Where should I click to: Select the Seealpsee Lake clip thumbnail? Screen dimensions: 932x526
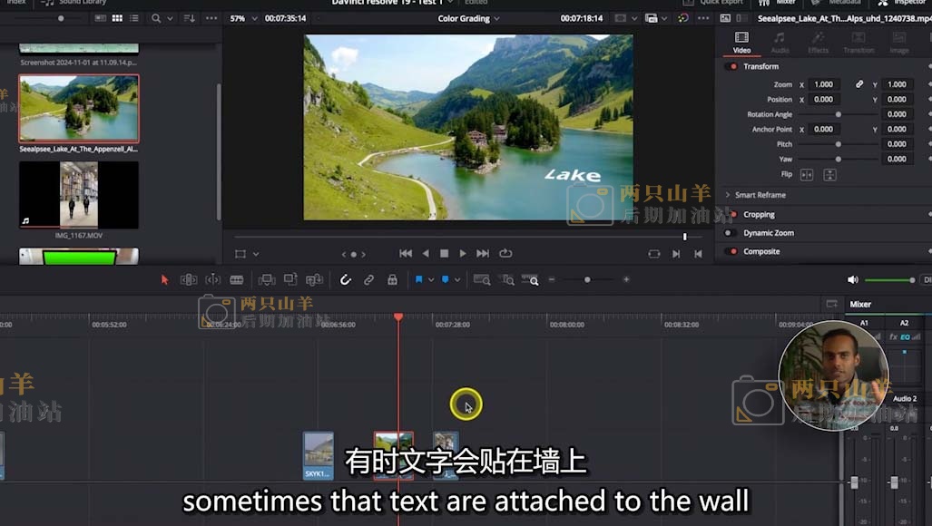(x=79, y=108)
